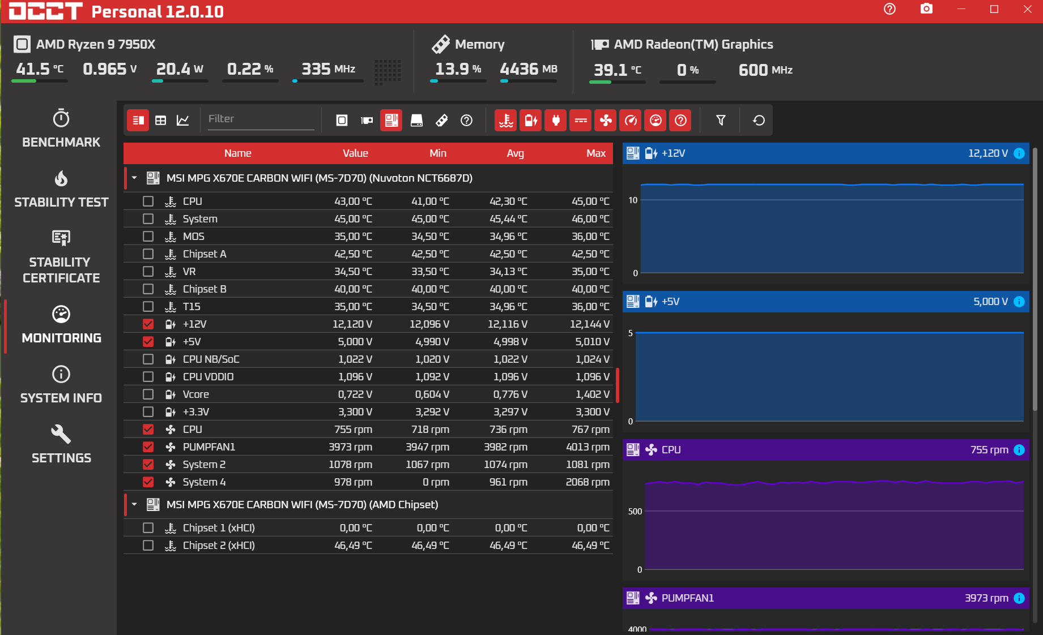
Task: Click the sensor table scrollbar thumb
Action: (618, 385)
